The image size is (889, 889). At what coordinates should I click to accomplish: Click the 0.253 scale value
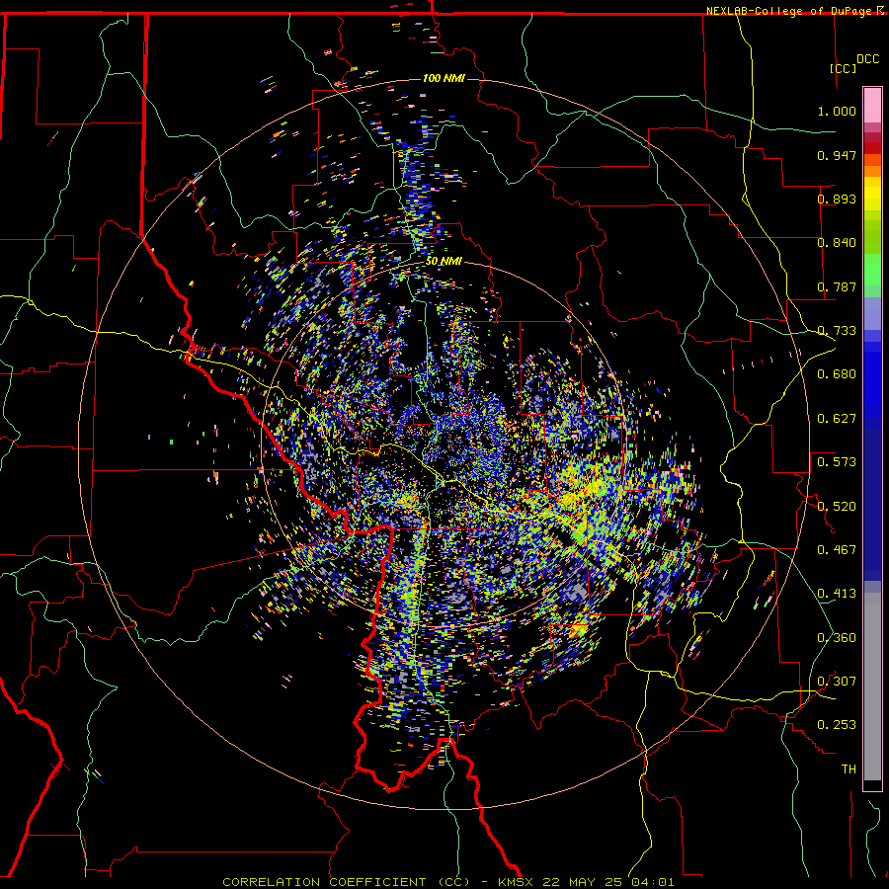[837, 725]
